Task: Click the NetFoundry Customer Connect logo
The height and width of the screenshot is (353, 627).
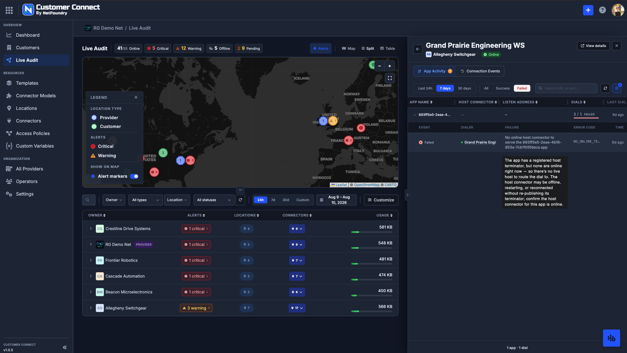Action: (x=61, y=10)
